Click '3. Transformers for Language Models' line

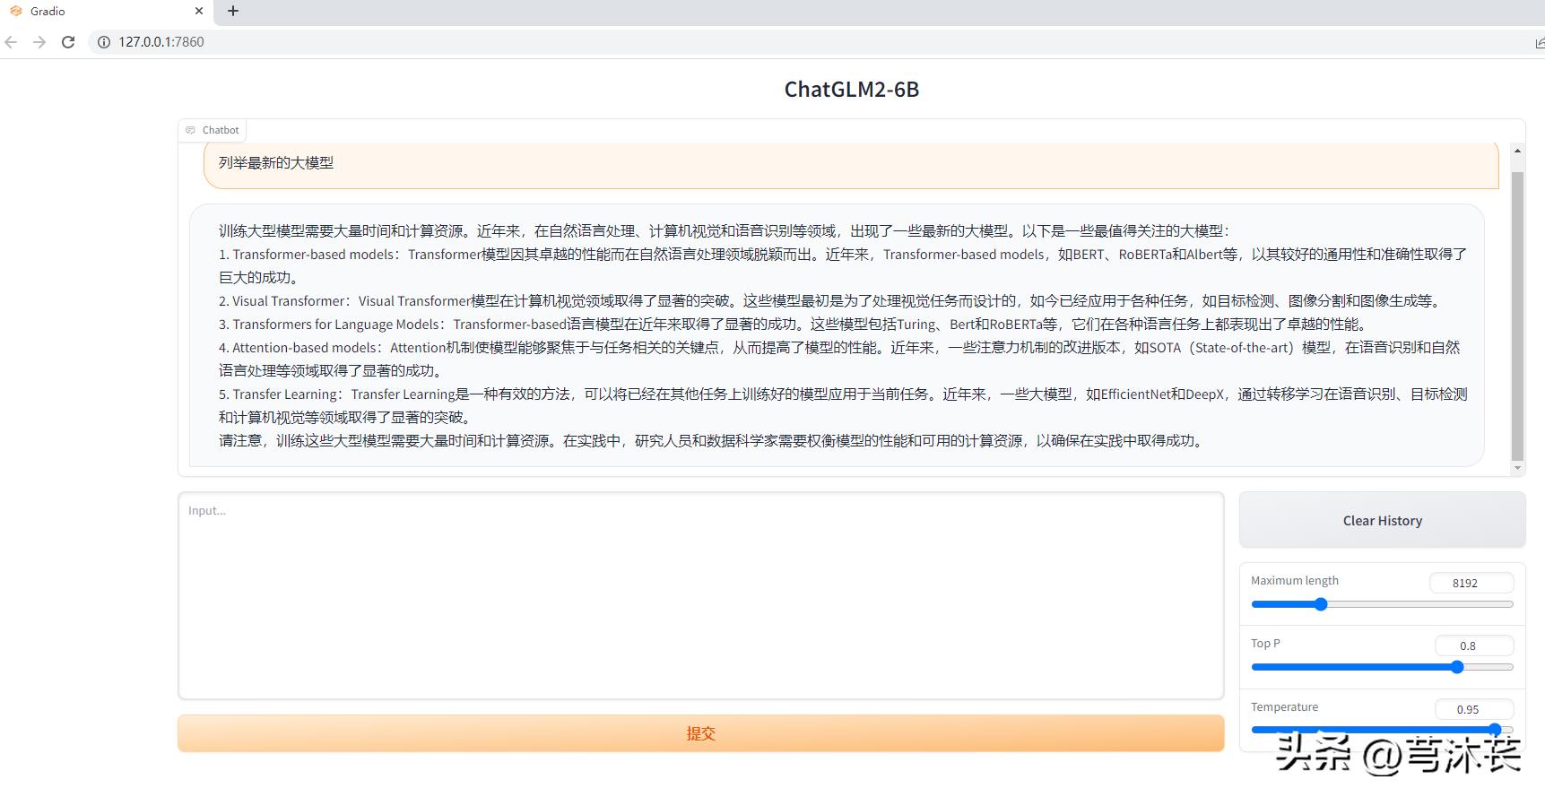pyautogui.click(x=792, y=324)
